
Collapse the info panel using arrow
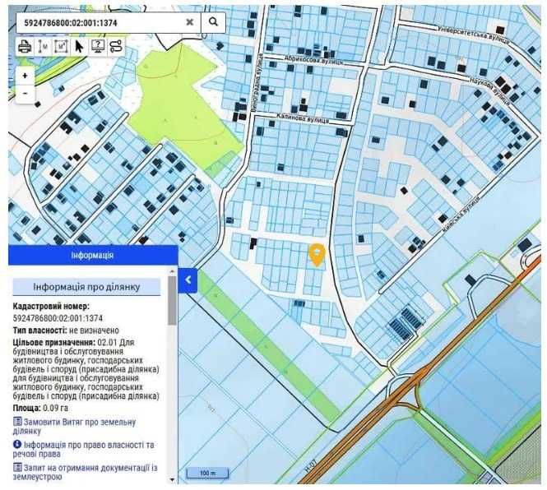188,280
